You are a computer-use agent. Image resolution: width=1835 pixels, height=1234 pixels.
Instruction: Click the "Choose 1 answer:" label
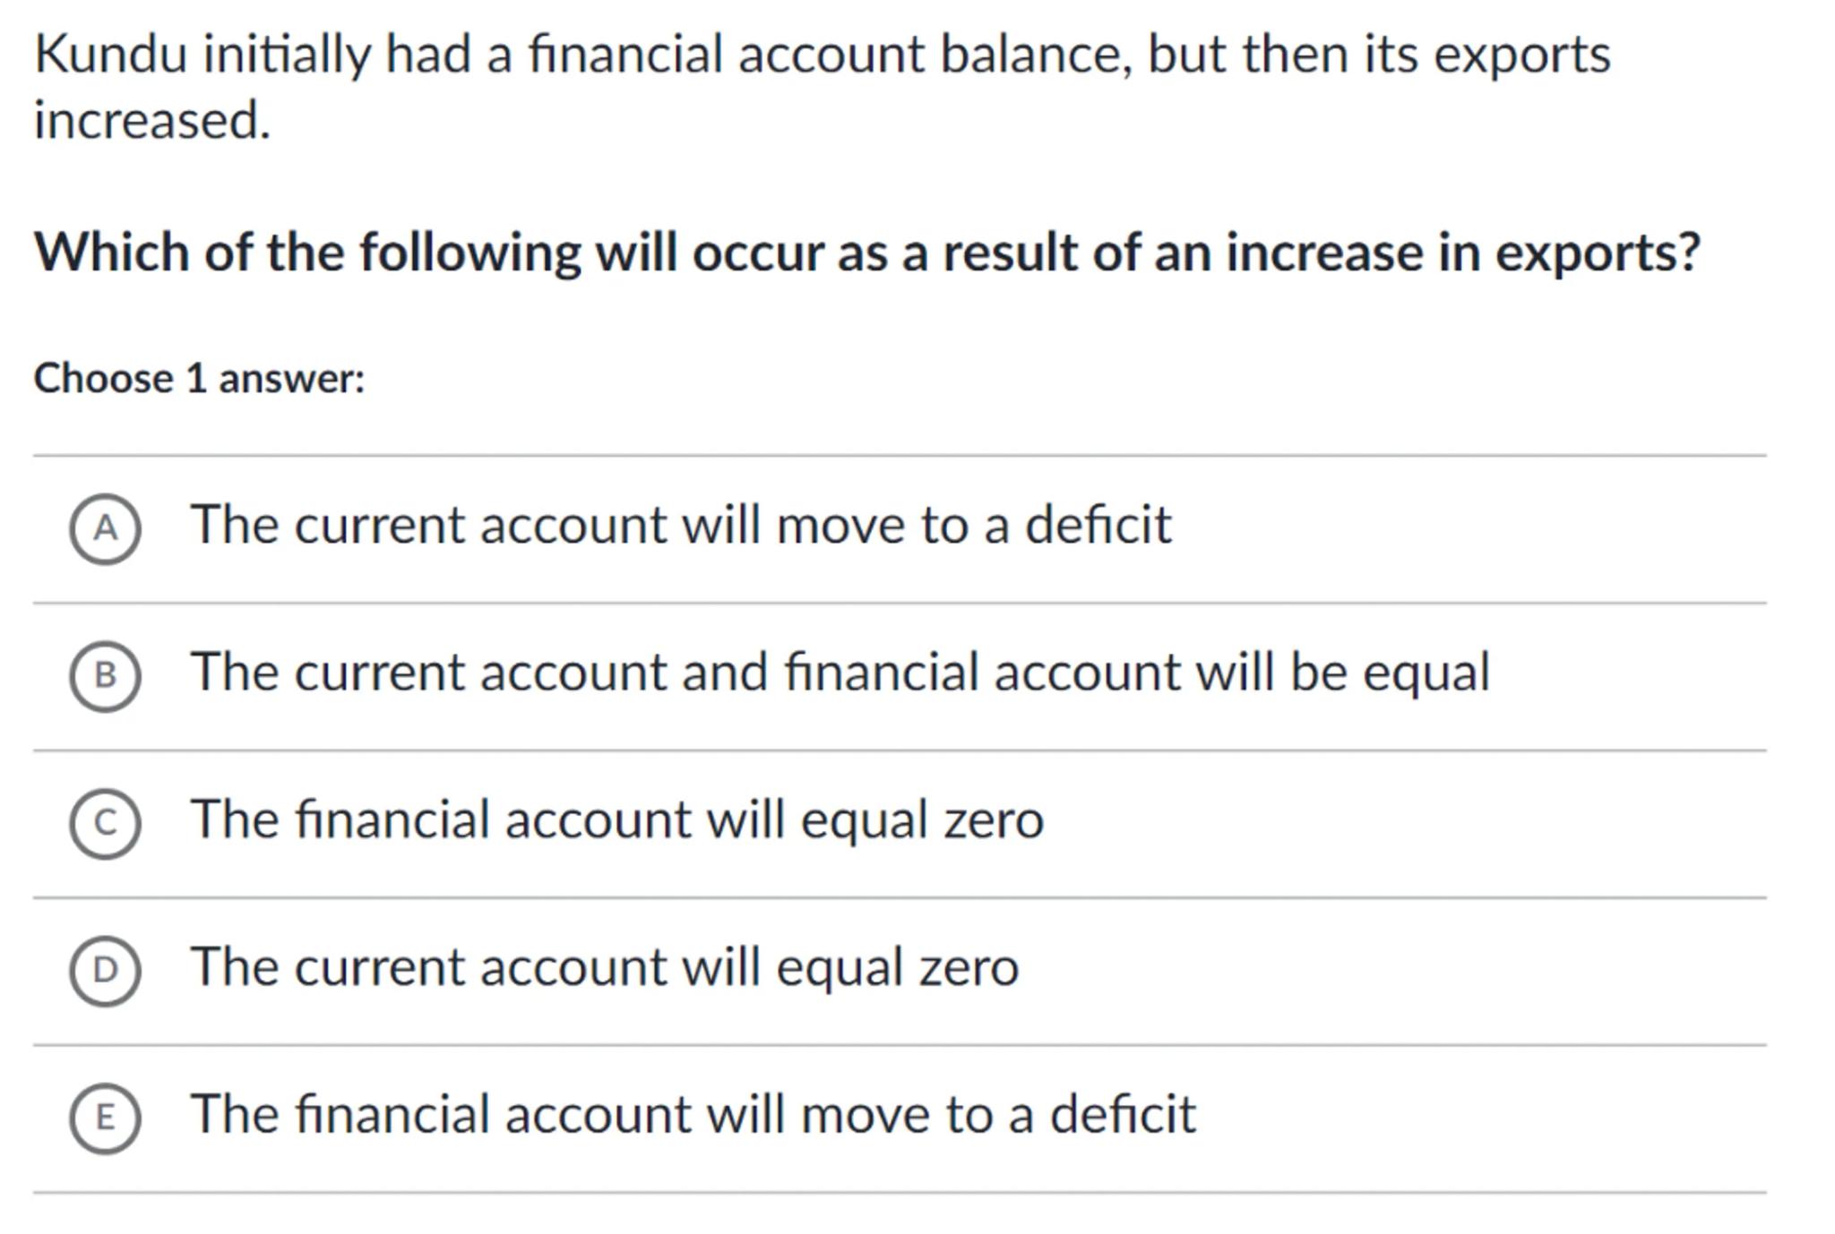[199, 378]
